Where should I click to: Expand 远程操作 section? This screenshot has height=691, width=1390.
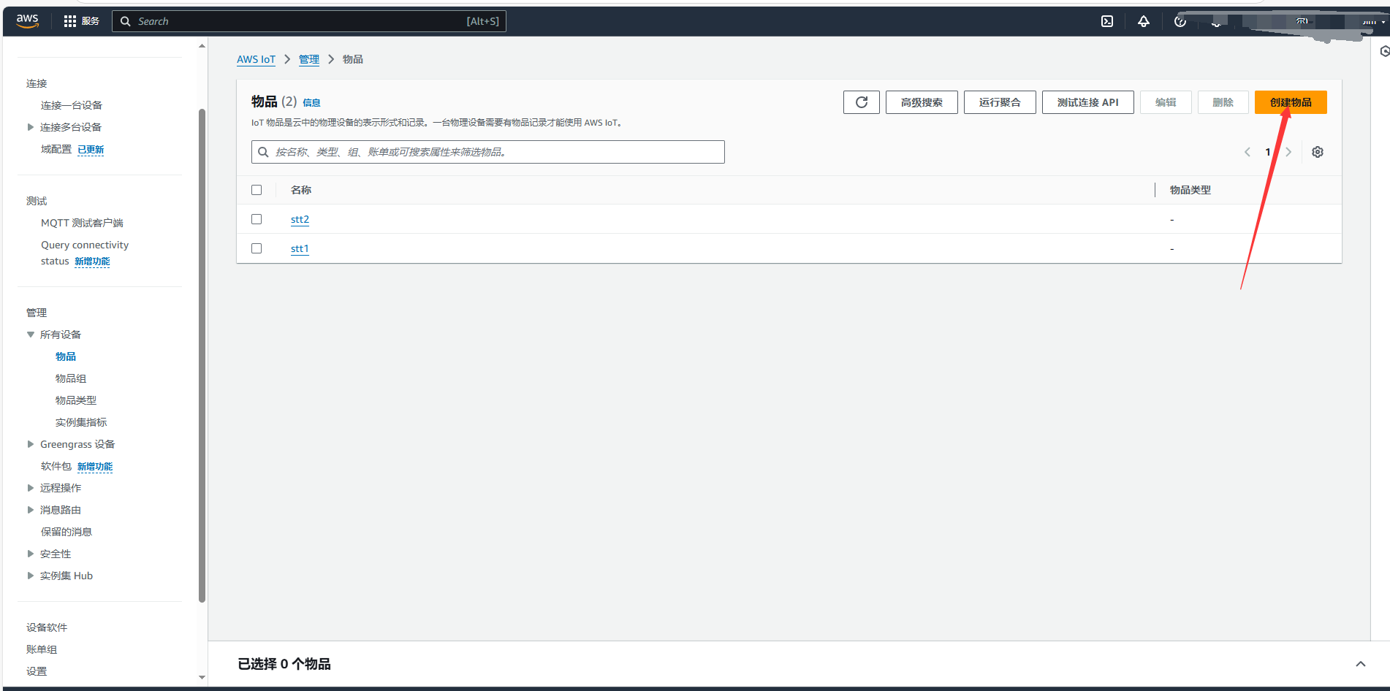click(31, 488)
